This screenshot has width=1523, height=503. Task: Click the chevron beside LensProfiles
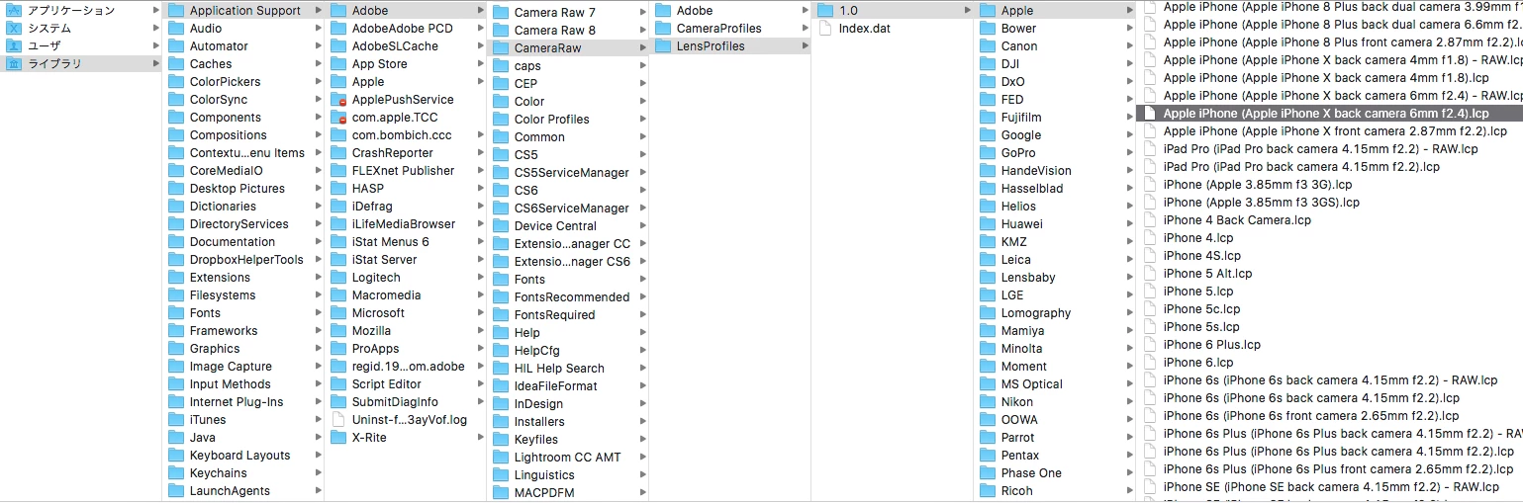pos(806,45)
